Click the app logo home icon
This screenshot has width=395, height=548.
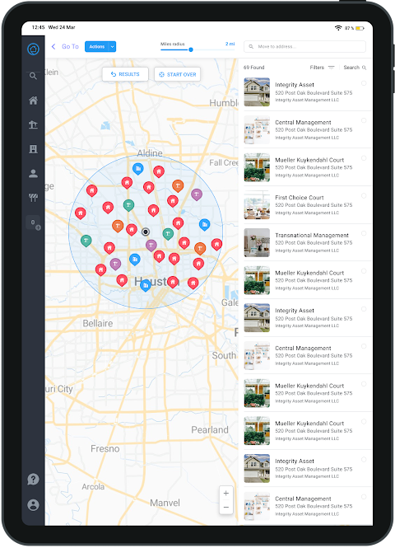33,49
